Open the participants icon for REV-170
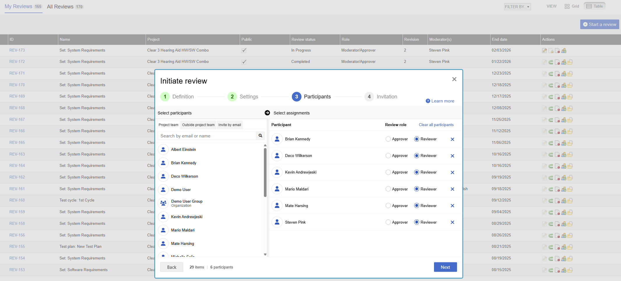621x281 pixels. pyautogui.click(x=564, y=85)
